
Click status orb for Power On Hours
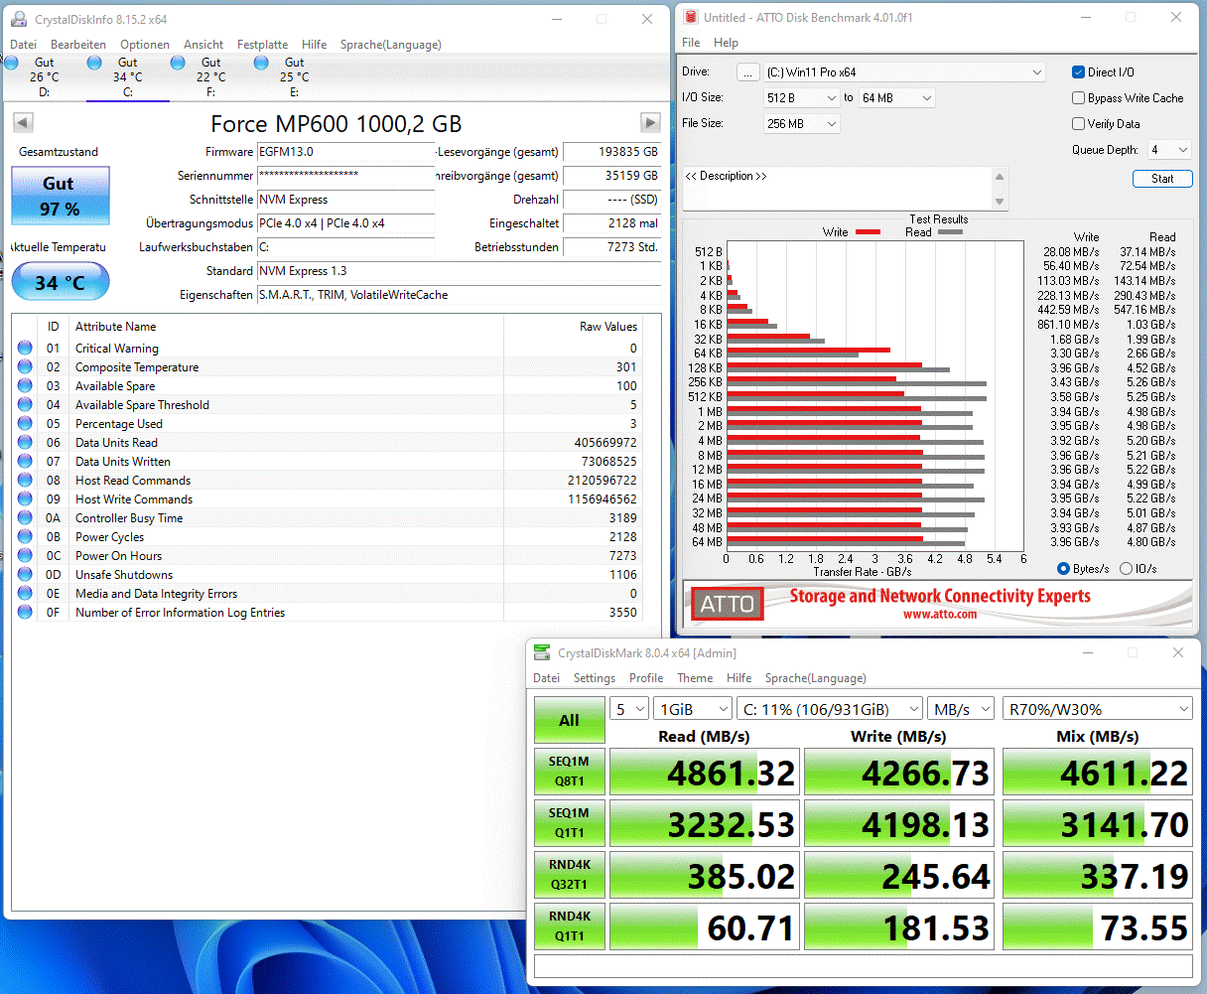point(25,556)
